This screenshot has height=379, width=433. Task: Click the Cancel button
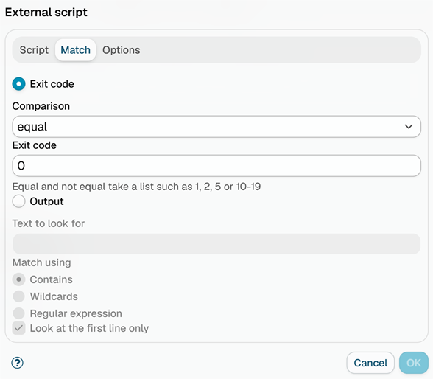click(x=370, y=363)
